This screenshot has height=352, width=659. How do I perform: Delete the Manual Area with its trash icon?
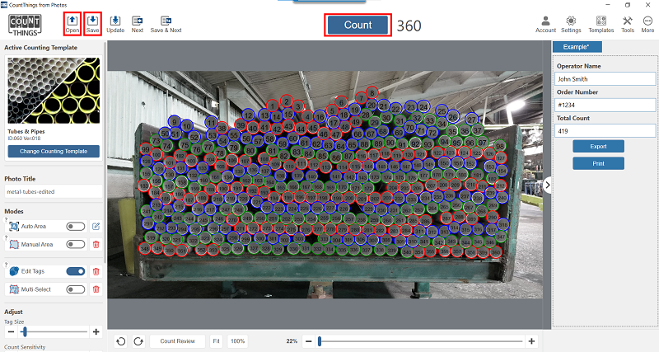click(x=96, y=244)
